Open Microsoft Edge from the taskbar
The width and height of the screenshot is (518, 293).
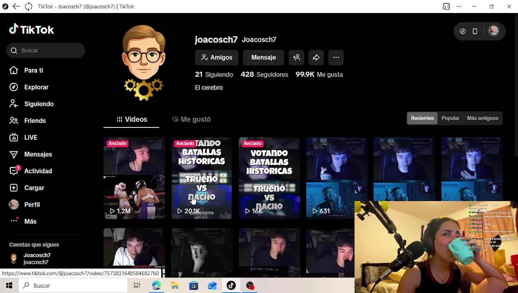(156, 286)
